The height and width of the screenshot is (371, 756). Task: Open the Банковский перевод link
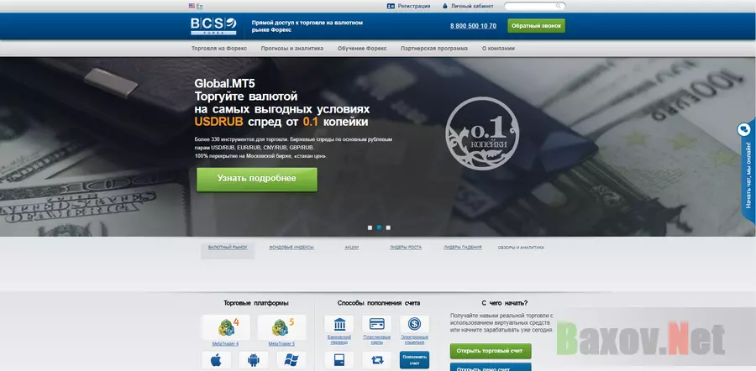click(x=339, y=339)
